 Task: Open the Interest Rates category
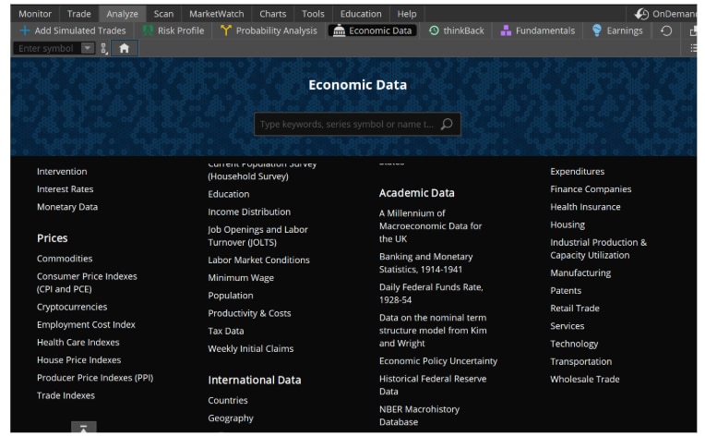click(x=66, y=189)
